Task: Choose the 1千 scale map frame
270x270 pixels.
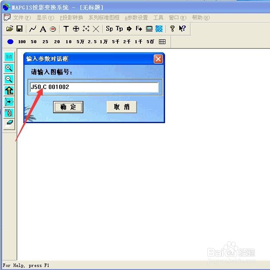Action: 138,41
